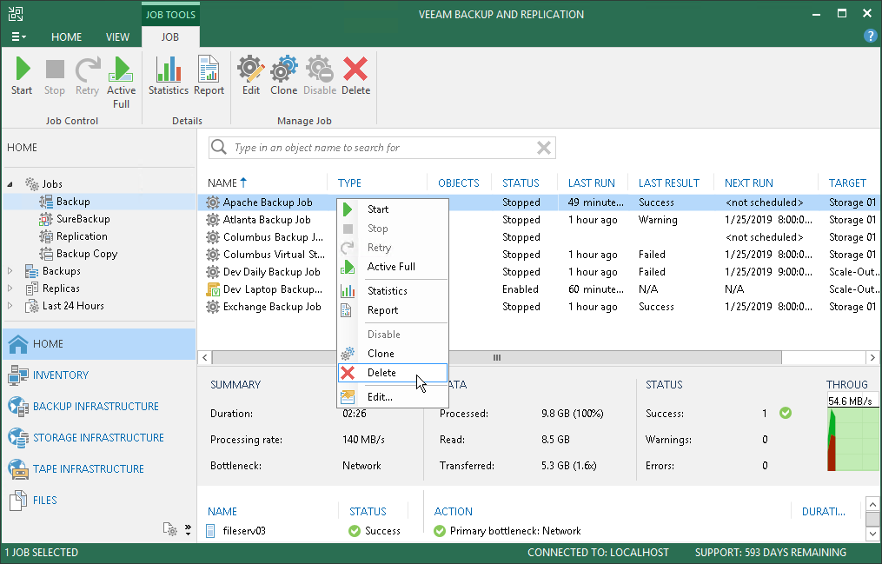Open the Replicas tree item
Screen dimensions: 882x564
pyautogui.click(x=61, y=289)
